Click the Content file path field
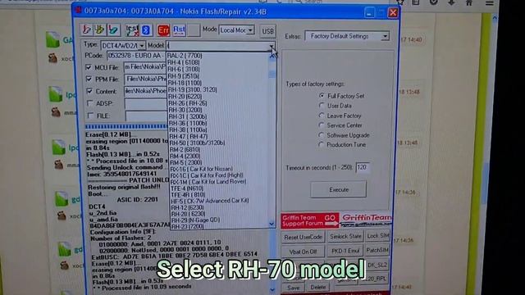The width and height of the screenshot is (525, 295). 146,91
